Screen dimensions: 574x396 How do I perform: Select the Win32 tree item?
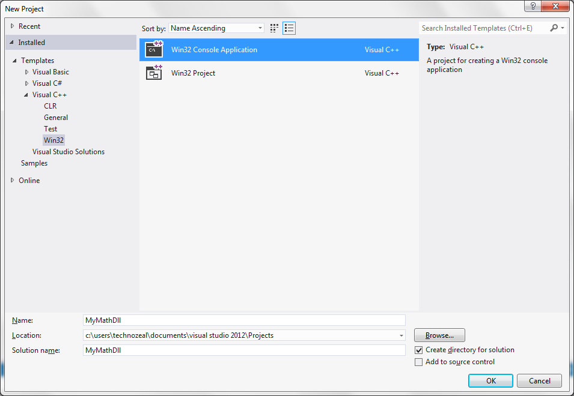pyautogui.click(x=54, y=140)
